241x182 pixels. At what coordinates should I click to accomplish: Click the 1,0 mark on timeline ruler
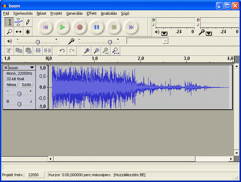coord(95,59)
